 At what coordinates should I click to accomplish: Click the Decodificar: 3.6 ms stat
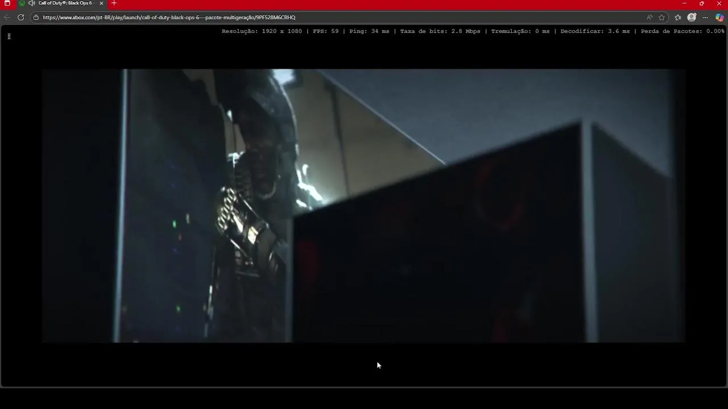click(x=595, y=31)
